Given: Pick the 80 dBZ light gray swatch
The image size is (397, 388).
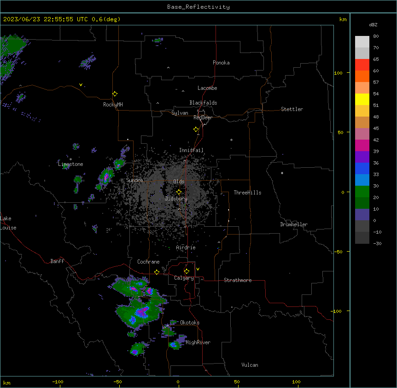Looking at the screenshot, I should [x=362, y=41].
